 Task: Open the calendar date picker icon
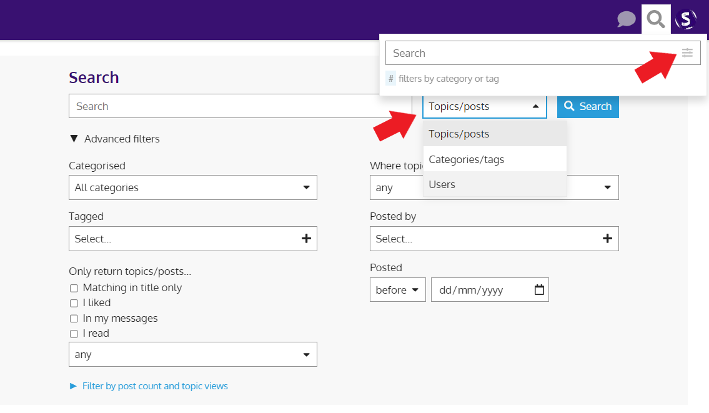click(539, 290)
